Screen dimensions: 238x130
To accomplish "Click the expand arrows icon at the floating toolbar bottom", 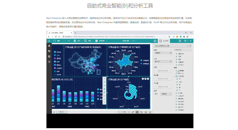I will pyautogui.click(x=104, y=103).
